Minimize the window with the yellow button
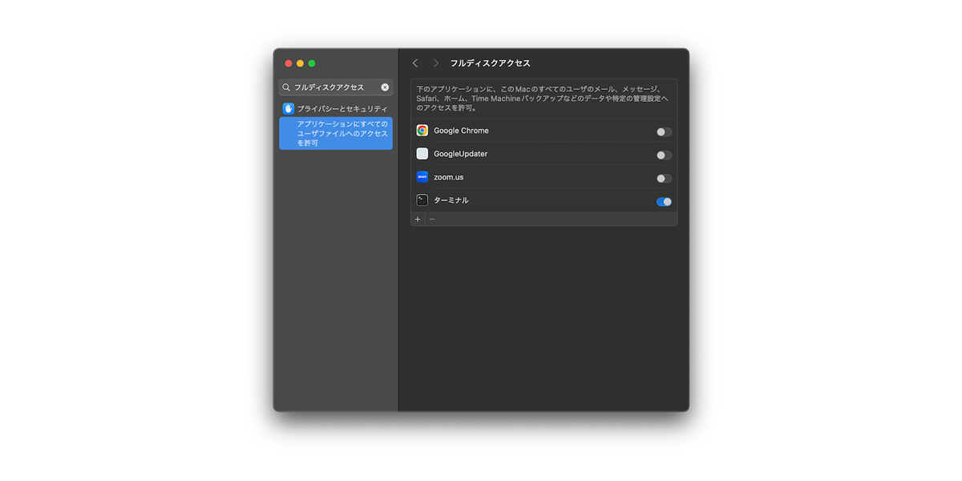The image size is (962, 481). [x=300, y=63]
